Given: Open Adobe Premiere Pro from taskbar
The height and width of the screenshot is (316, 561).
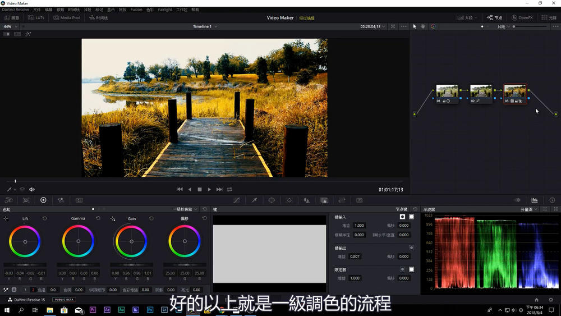Looking at the screenshot, I should 93,310.
